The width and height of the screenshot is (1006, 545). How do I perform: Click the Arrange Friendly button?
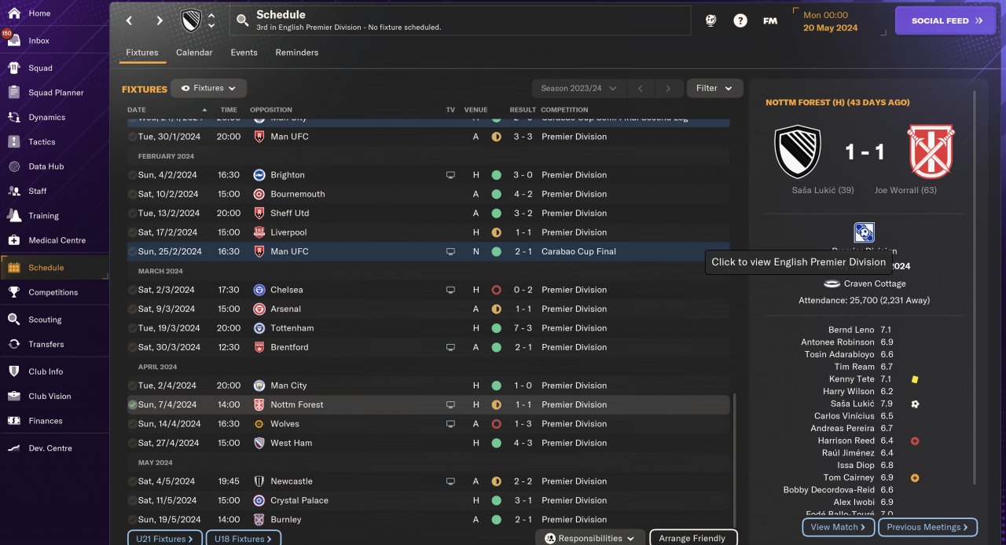click(692, 539)
